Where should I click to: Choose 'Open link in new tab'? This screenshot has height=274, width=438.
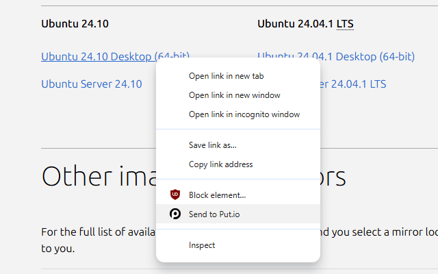pos(225,76)
